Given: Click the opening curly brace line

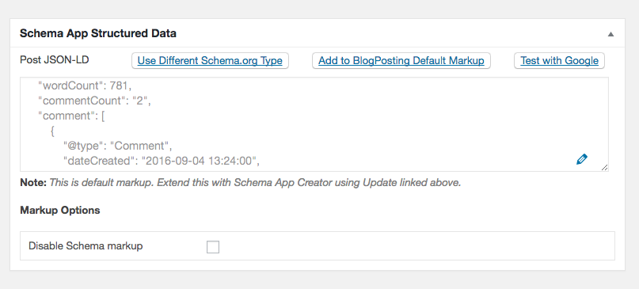Looking at the screenshot, I should (x=52, y=131).
